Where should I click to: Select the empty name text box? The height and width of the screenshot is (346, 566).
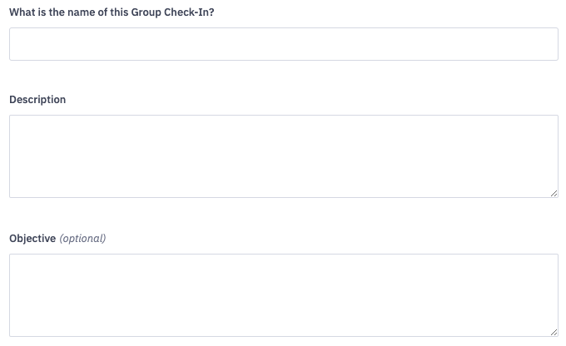(283, 44)
